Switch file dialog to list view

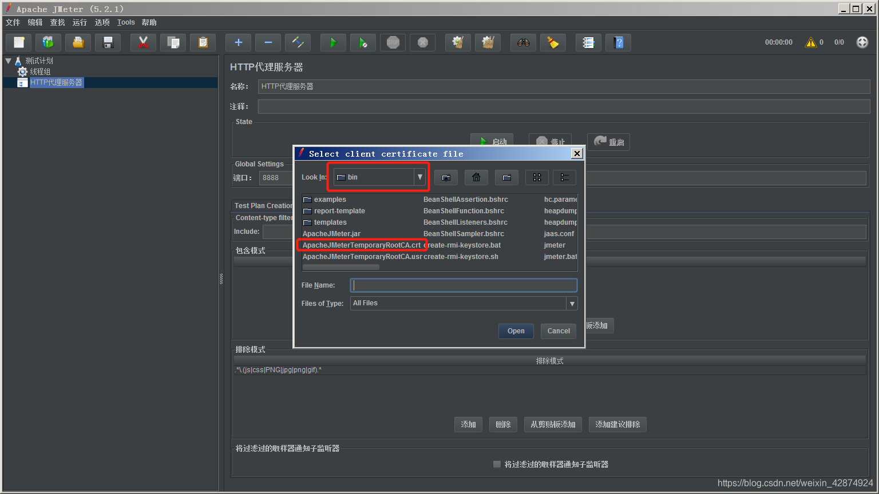pyautogui.click(x=537, y=177)
